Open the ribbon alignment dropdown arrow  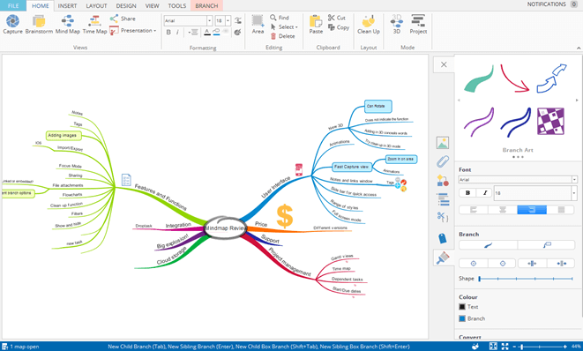click(190, 33)
